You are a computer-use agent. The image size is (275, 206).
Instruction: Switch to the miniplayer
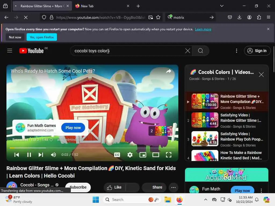click(x=143, y=155)
